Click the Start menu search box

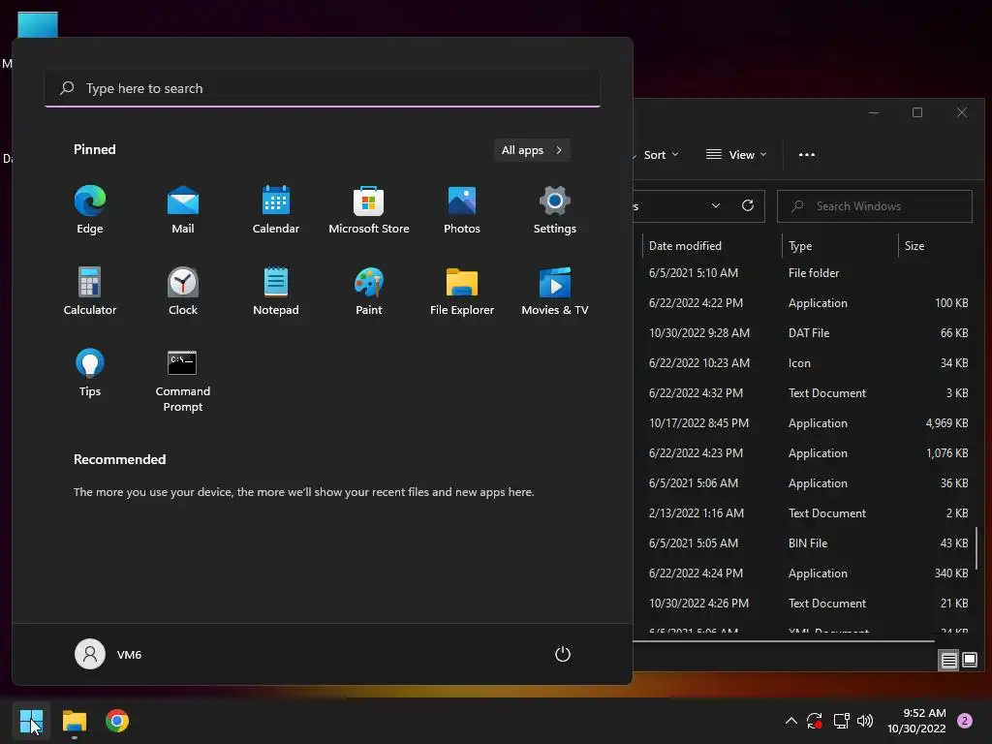tap(323, 88)
